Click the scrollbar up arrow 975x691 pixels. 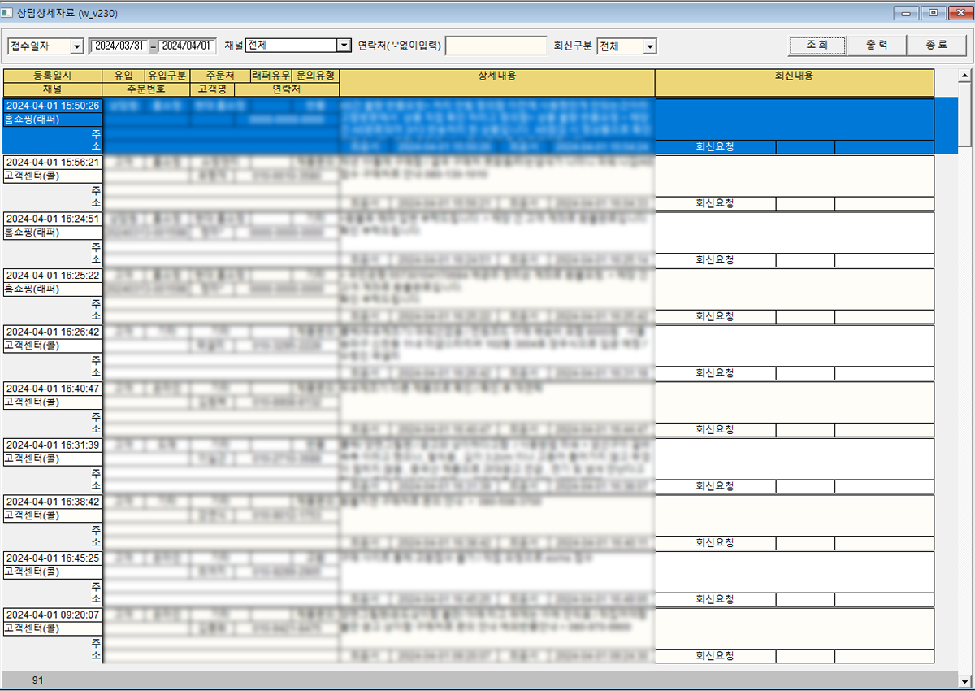tap(965, 77)
